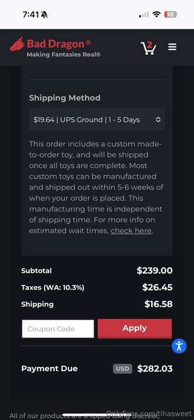Open the Shipping Method dropdown
Screen dimensions: 194x420
(x=97, y=120)
